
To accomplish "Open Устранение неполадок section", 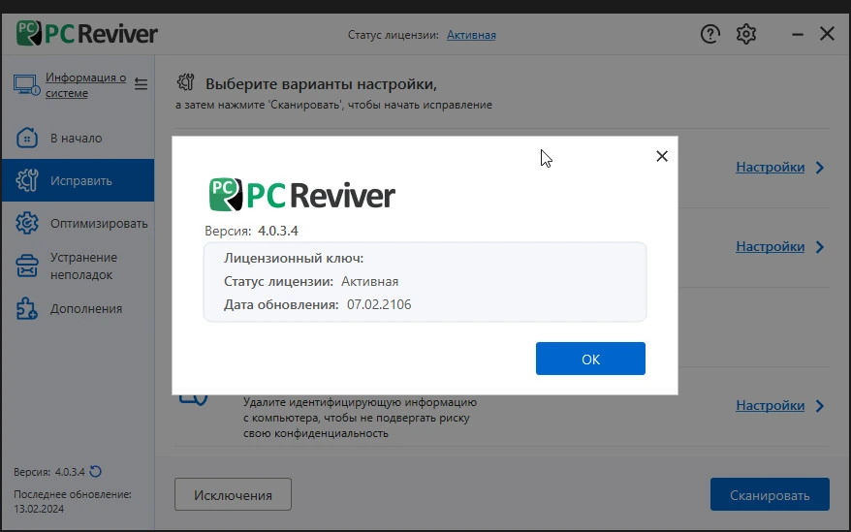I will (x=78, y=266).
